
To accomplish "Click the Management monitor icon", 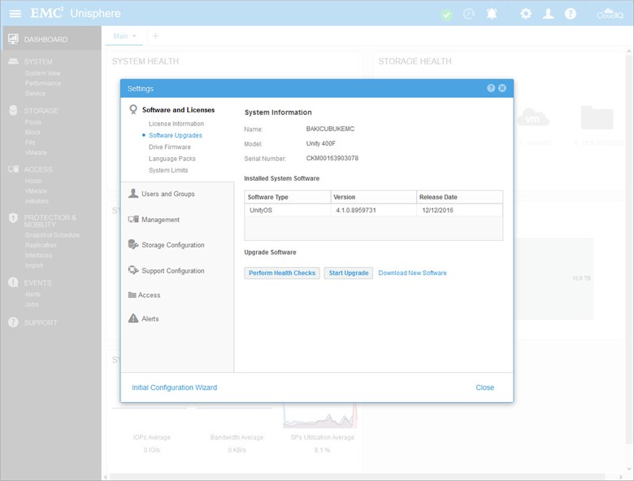I will coord(133,220).
